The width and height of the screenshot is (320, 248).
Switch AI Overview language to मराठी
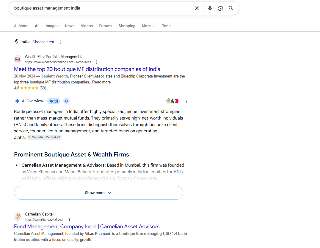(54, 101)
